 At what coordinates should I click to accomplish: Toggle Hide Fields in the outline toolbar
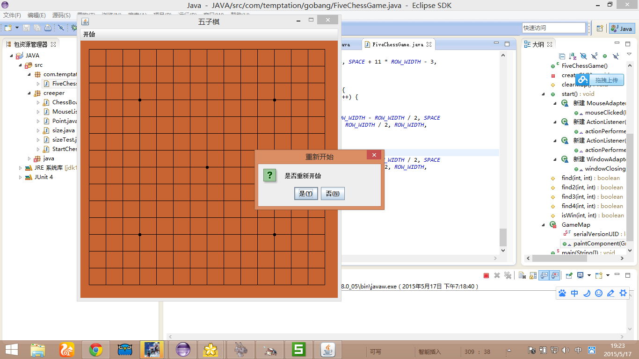pos(583,56)
